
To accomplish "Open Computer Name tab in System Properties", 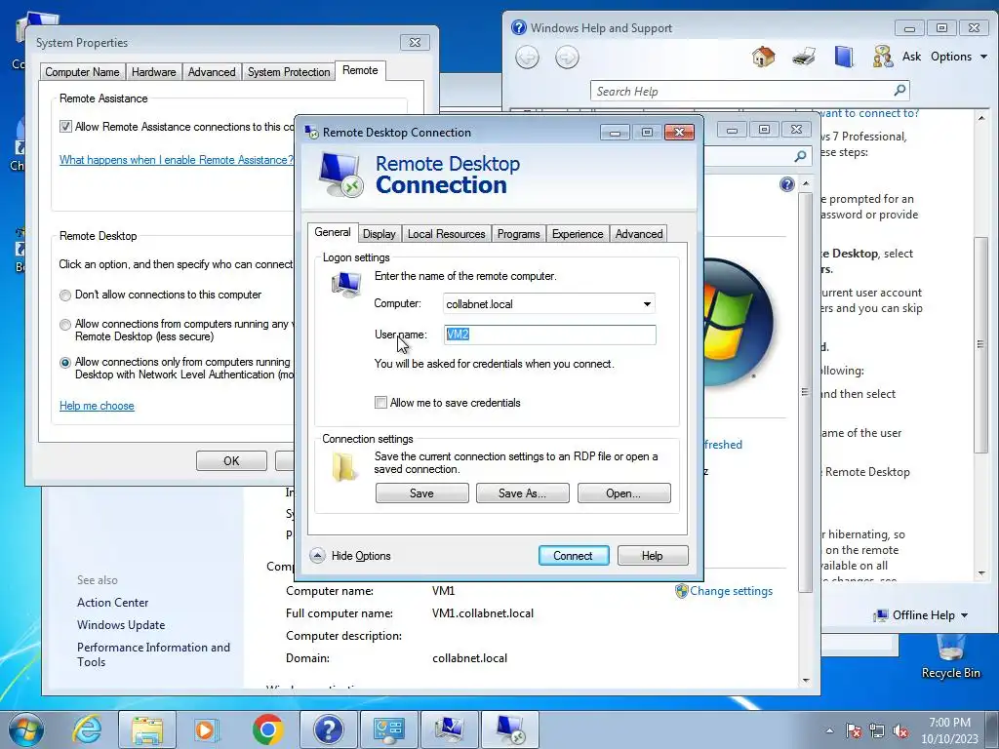I will (82, 72).
